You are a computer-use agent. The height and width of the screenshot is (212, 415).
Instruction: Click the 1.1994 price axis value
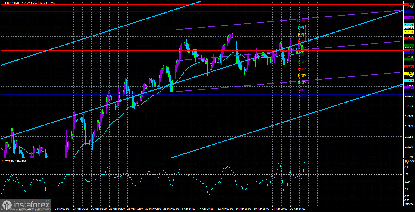409,157
